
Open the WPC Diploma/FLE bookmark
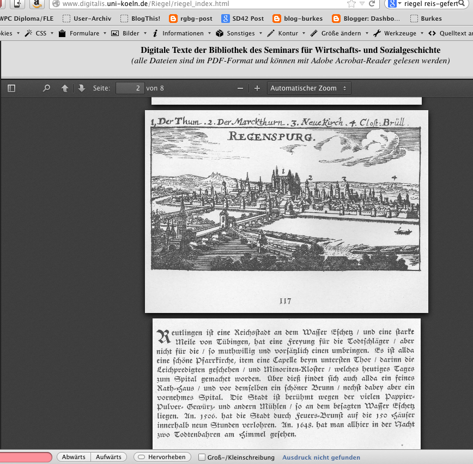[x=27, y=19]
